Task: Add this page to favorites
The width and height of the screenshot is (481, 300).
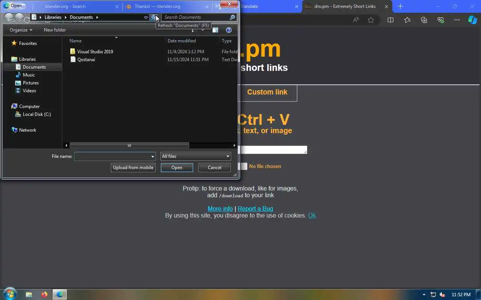Action: (371, 20)
